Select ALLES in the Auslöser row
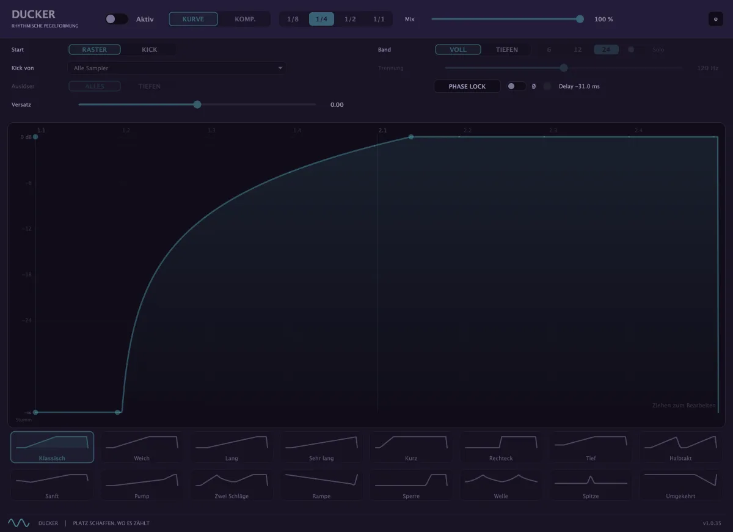Viewport: 733px width, 532px height. 95,86
